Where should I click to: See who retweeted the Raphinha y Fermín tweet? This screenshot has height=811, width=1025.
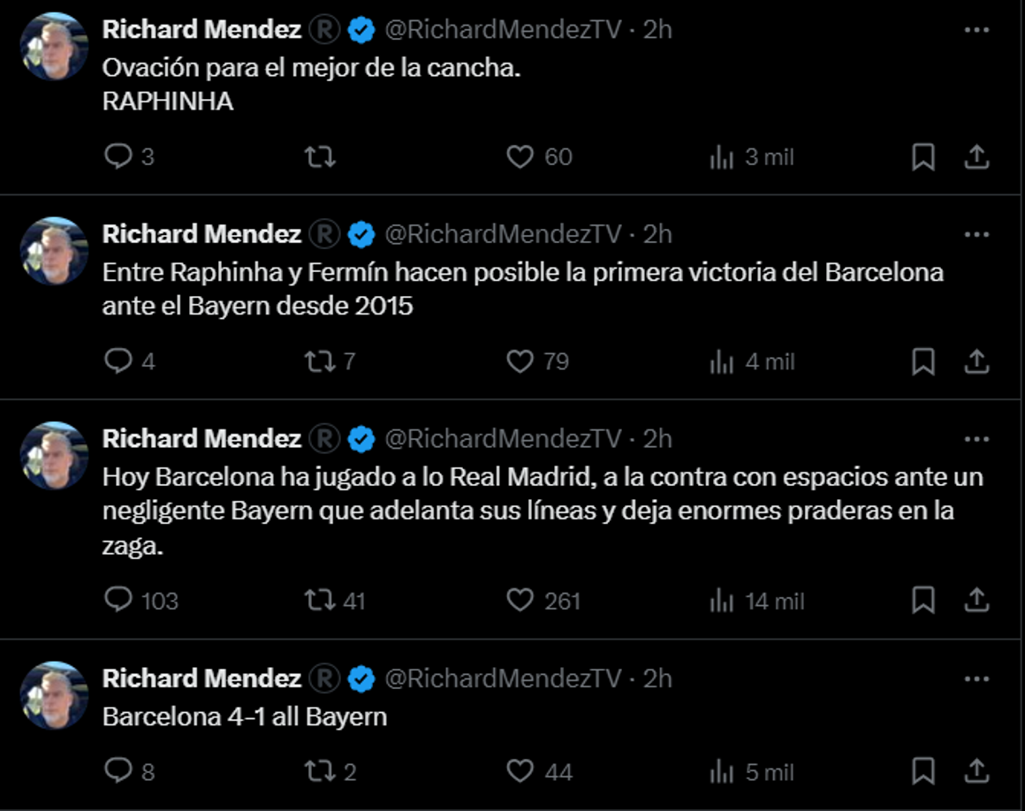[329, 360]
